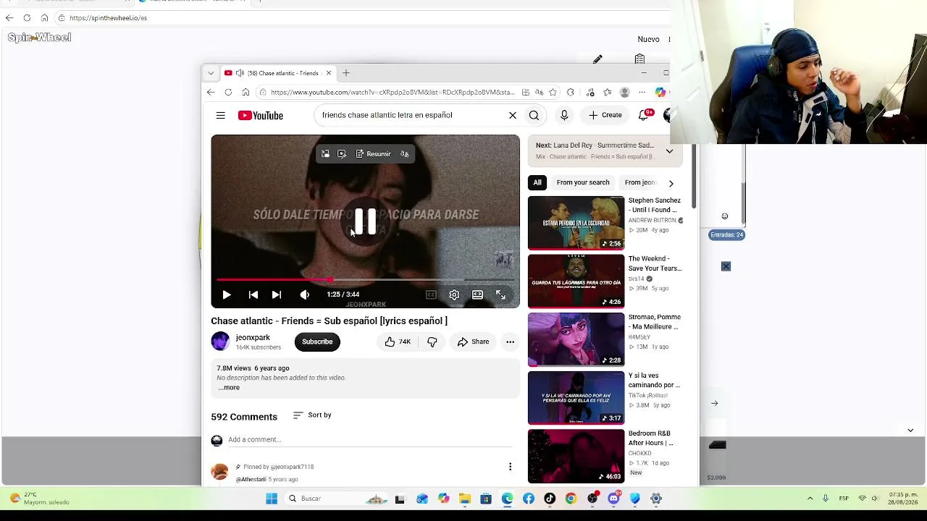
Task: Mute the tab via its speaker icon
Action: pyautogui.click(x=240, y=73)
